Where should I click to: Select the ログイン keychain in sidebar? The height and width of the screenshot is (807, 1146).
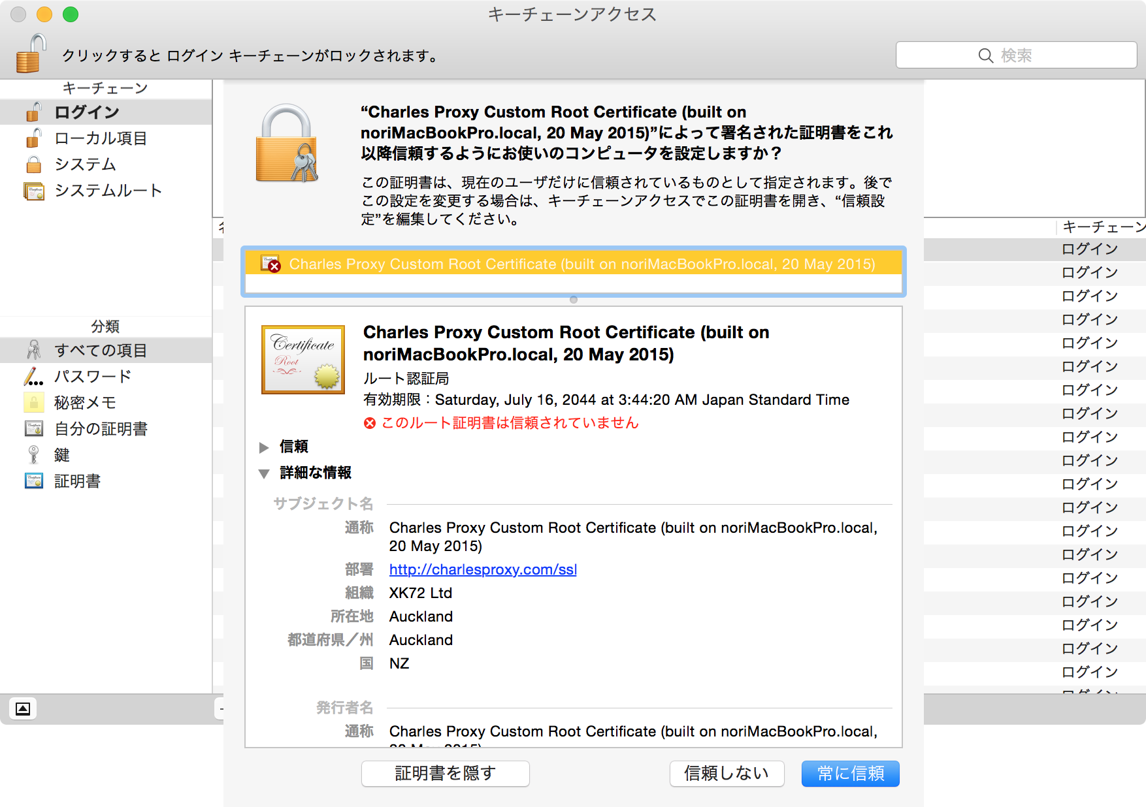point(106,112)
